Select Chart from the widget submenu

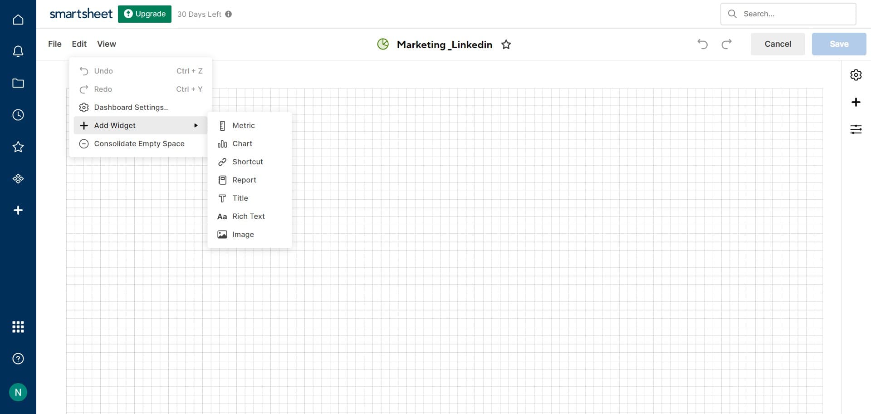click(243, 143)
